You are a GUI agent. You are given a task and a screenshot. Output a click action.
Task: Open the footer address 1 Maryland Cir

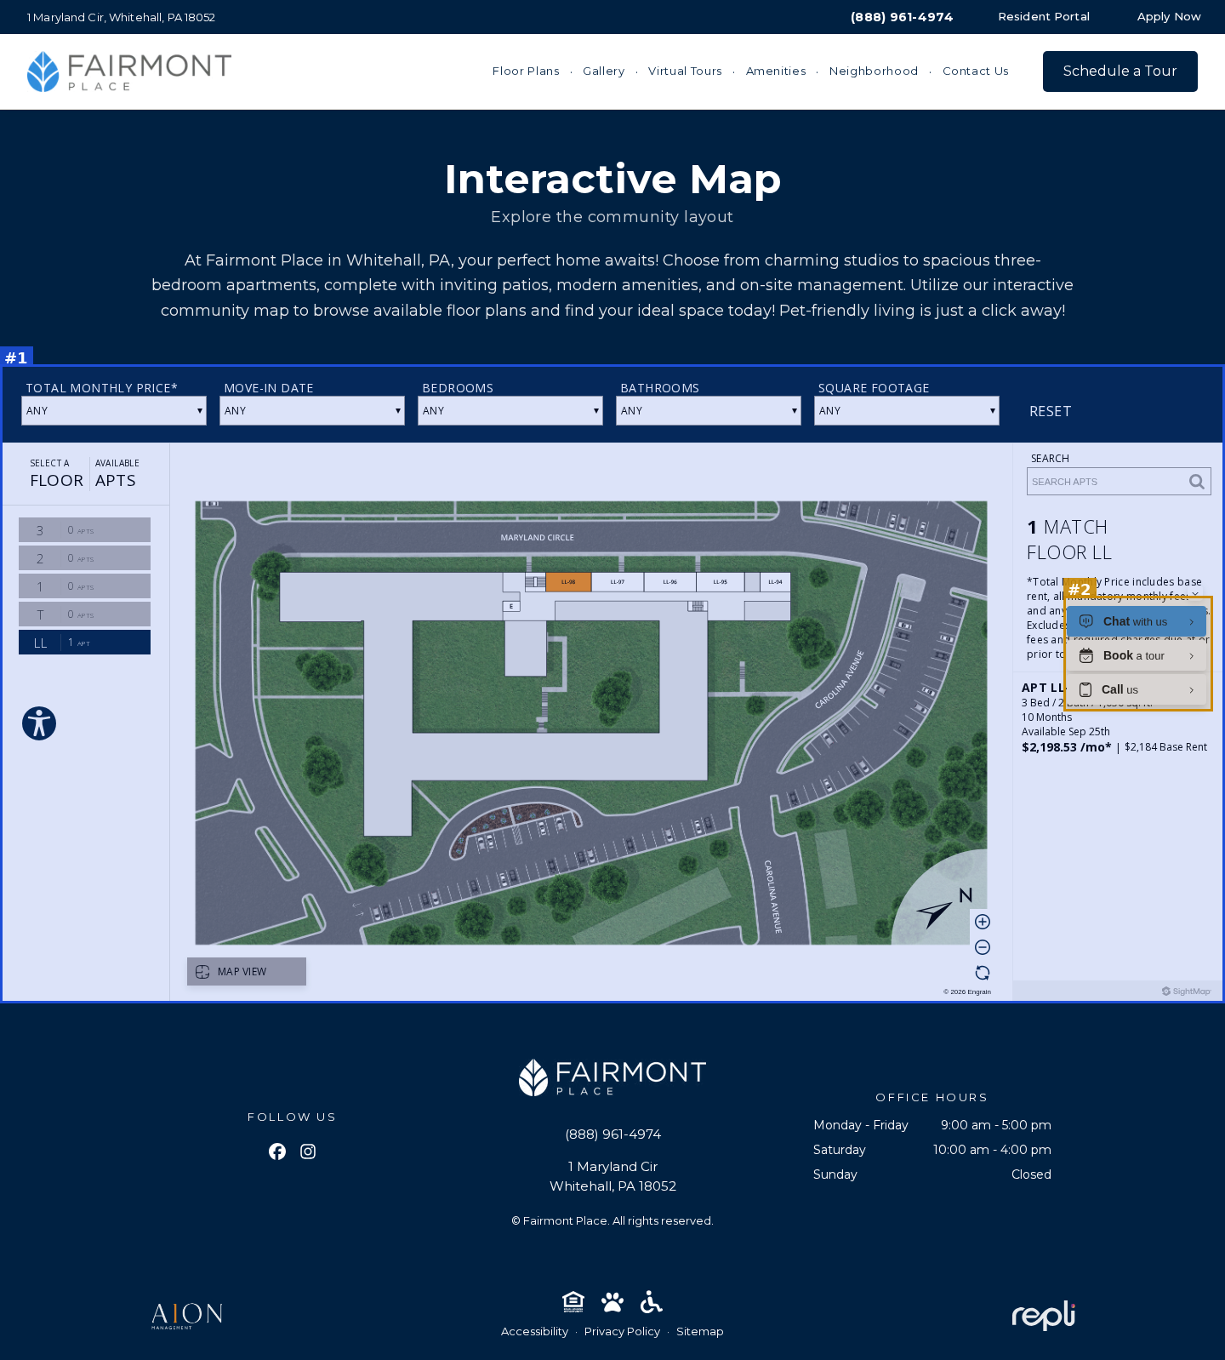tap(612, 1176)
